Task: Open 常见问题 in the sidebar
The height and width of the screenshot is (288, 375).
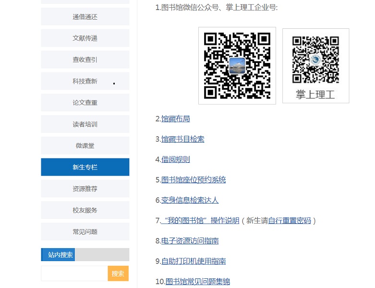Action: [x=85, y=231]
